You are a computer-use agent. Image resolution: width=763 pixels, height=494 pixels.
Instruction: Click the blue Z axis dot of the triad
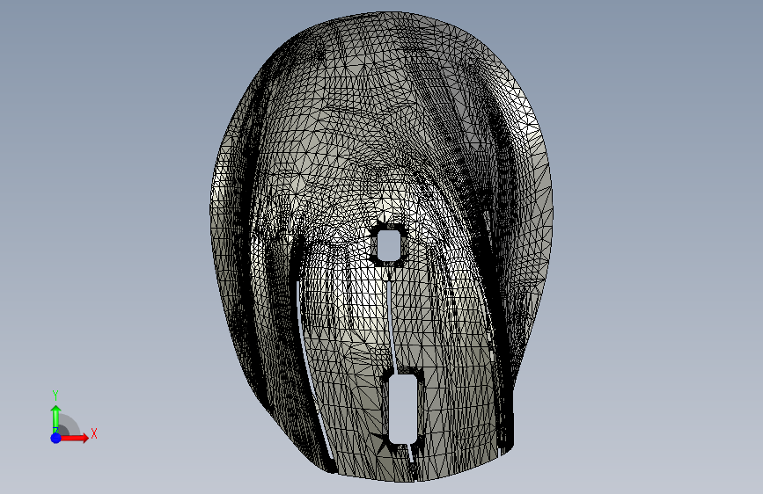coord(56,438)
